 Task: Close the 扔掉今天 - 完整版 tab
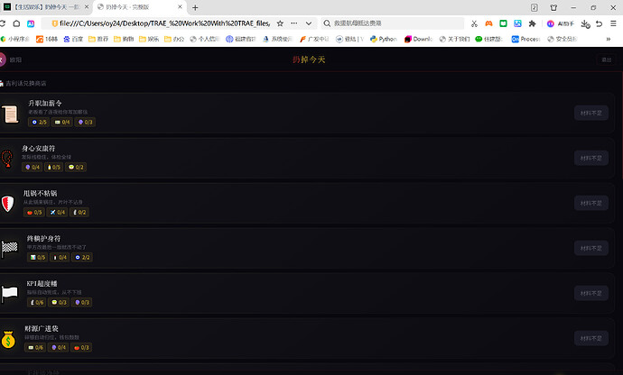click(180, 7)
